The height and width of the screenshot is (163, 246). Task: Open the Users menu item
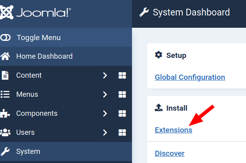26,132
